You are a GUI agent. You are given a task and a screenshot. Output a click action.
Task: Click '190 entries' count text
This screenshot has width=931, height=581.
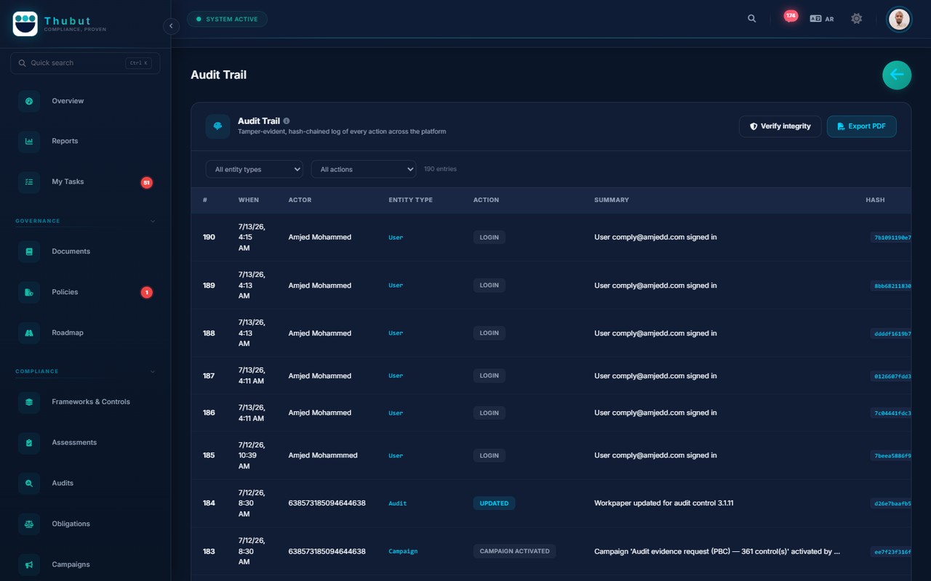point(441,169)
